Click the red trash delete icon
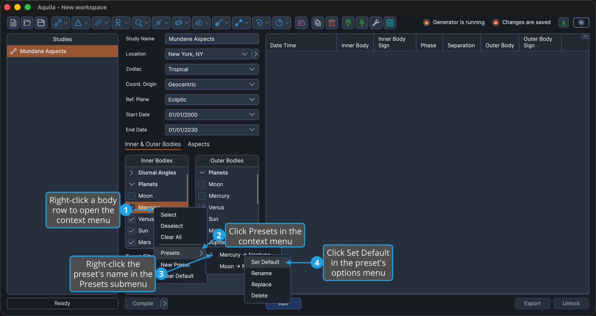Screen dimensions: 596x316 pyautogui.click(x=332, y=23)
